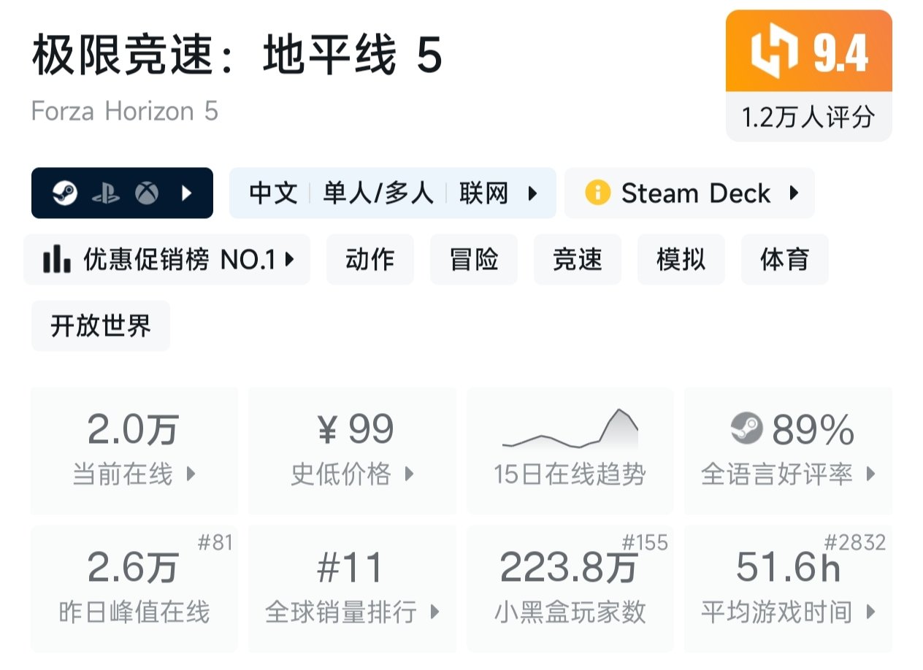
Task: Open 平均游戏时间 51.6h details
Action: (787, 588)
